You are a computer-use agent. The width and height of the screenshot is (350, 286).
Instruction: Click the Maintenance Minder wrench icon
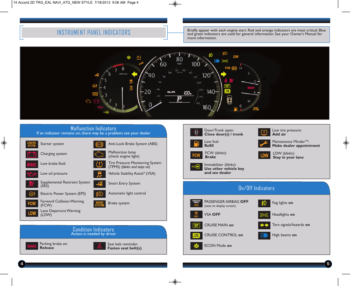(x=264, y=144)
